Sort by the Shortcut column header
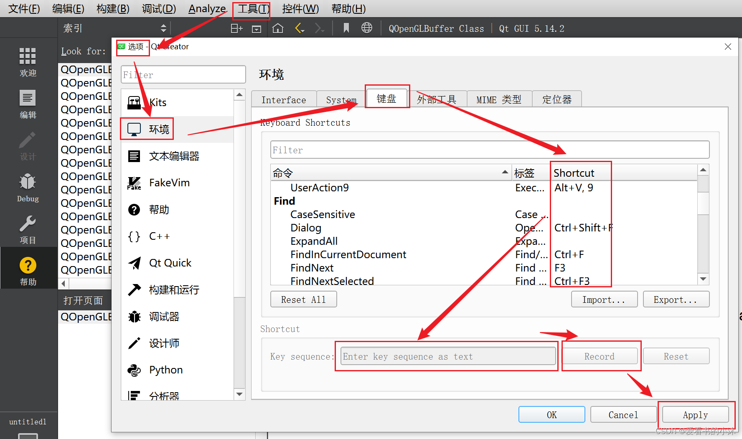The height and width of the screenshot is (439, 742). point(624,173)
